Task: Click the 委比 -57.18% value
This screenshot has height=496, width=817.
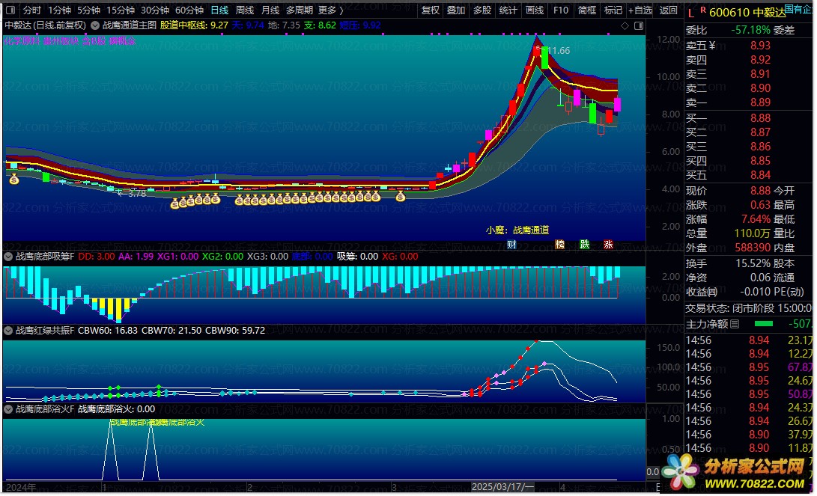Action: point(750,30)
